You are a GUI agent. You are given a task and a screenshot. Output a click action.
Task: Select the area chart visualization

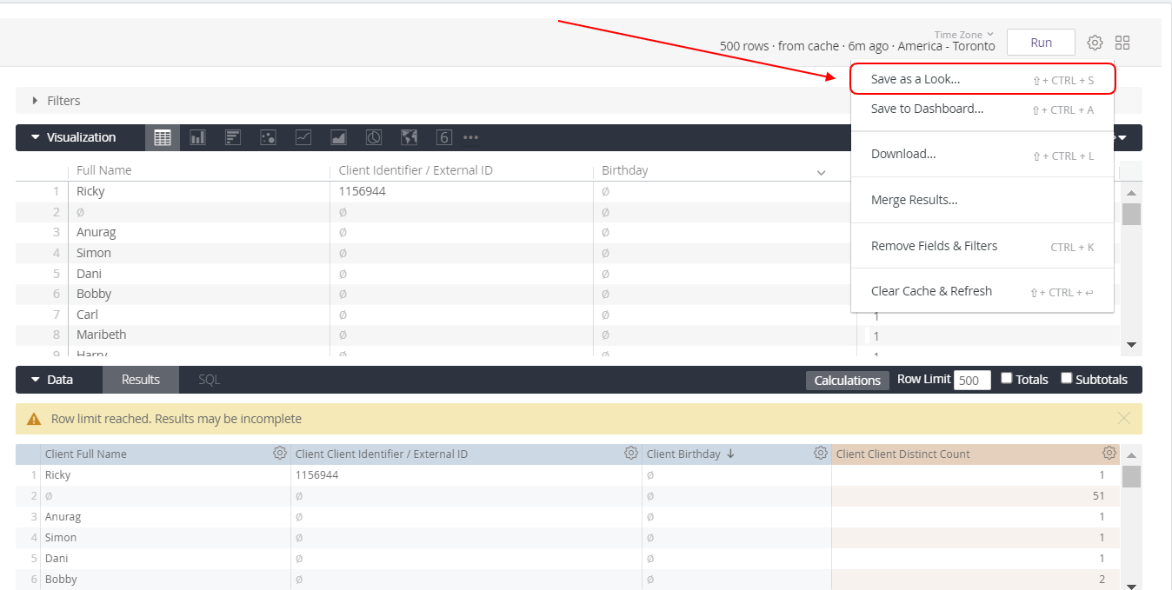click(338, 137)
